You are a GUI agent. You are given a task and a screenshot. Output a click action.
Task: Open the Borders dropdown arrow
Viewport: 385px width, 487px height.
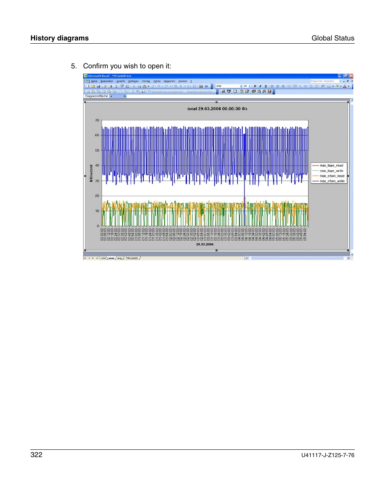(333, 86)
